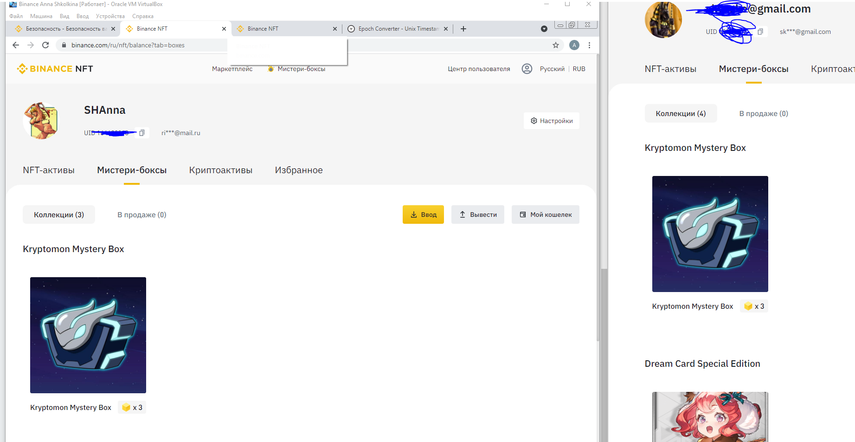The height and width of the screenshot is (442, 855).
Task: Open Центр пользователя
Action: click(x=479, y=69)
